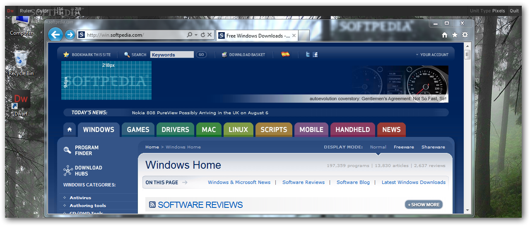Screen dimensions: 530x226
Task: Select the MAC category tab
Action: [x=209, y=129]
